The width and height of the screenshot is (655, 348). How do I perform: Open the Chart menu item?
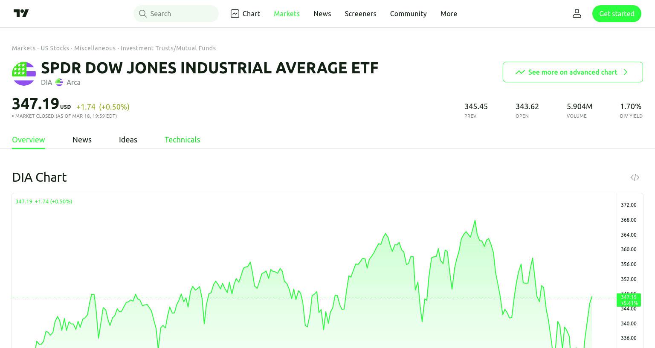click(245, 14)
